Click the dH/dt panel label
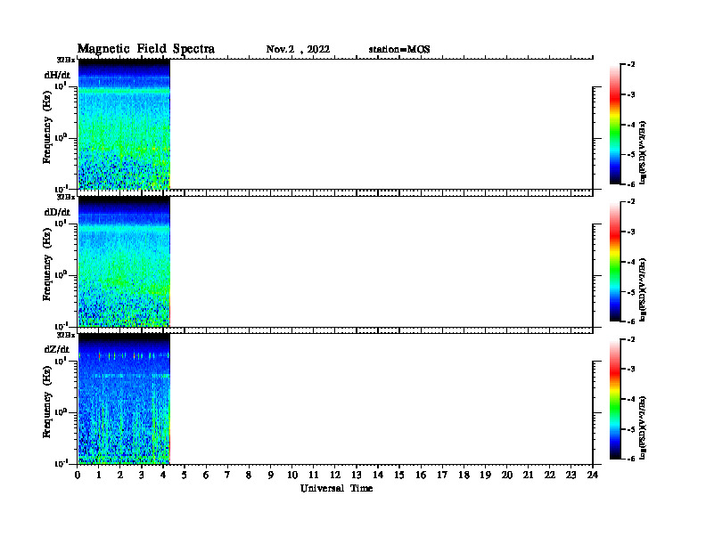The width and height of the screenshot is (706, 545). tap(57, 75)
